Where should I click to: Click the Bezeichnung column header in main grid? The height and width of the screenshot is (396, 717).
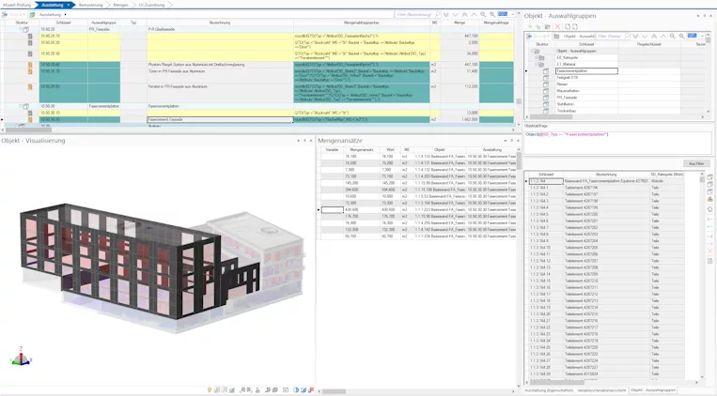tap(220, 23)
